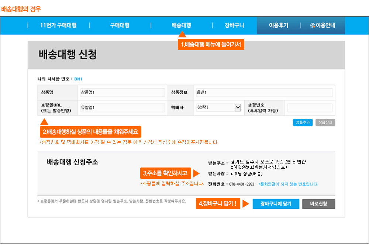Screen dimensions: 369x252
Task: Focus the 상품정보 option field
Action: pyautogui.click(x=262, y=92)
